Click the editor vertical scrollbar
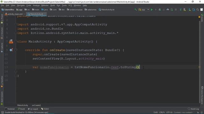The width and height of the screenshot is (204, 114). click(200, 62)
